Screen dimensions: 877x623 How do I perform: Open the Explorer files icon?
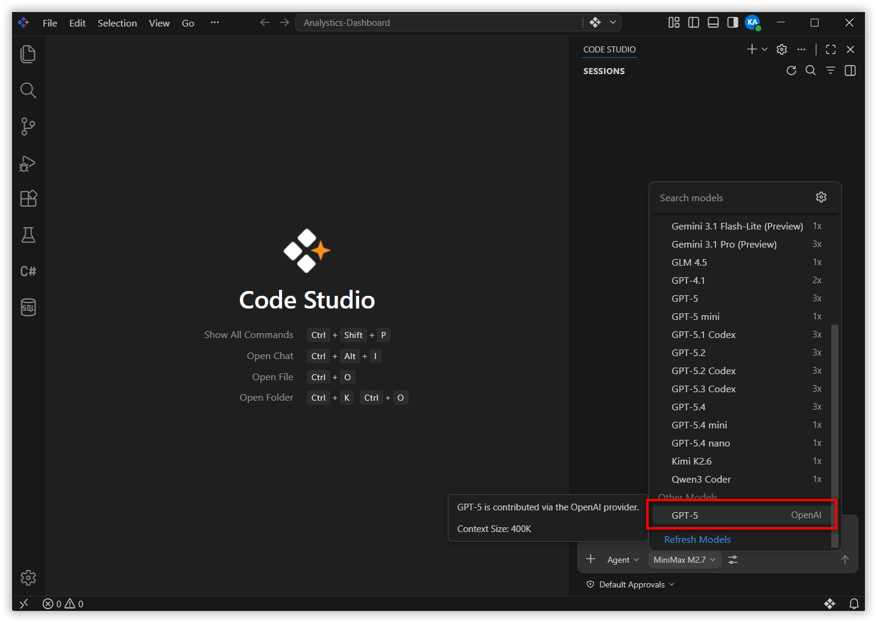click(28, 54)
